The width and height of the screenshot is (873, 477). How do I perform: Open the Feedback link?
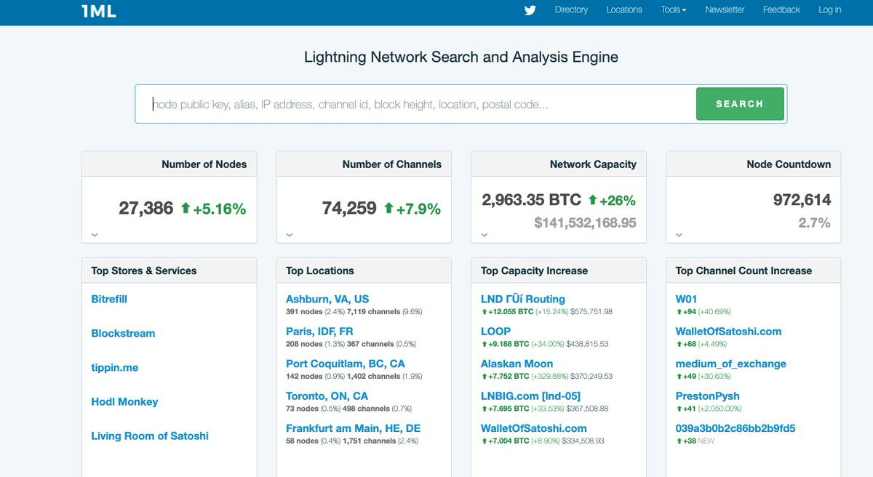tap(781, 10)
